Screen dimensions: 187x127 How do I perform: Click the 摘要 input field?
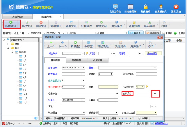point(126,68)
